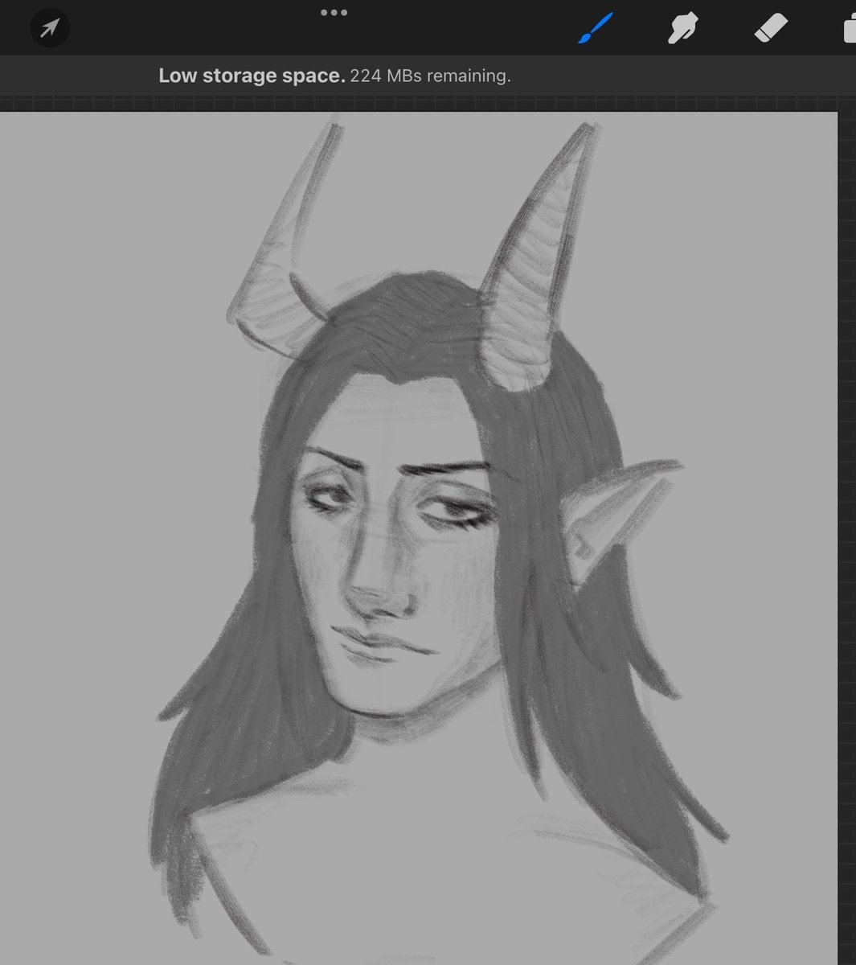Tap the Transform arrow icon
The image size is (856, 965).
tap(50, 27)
